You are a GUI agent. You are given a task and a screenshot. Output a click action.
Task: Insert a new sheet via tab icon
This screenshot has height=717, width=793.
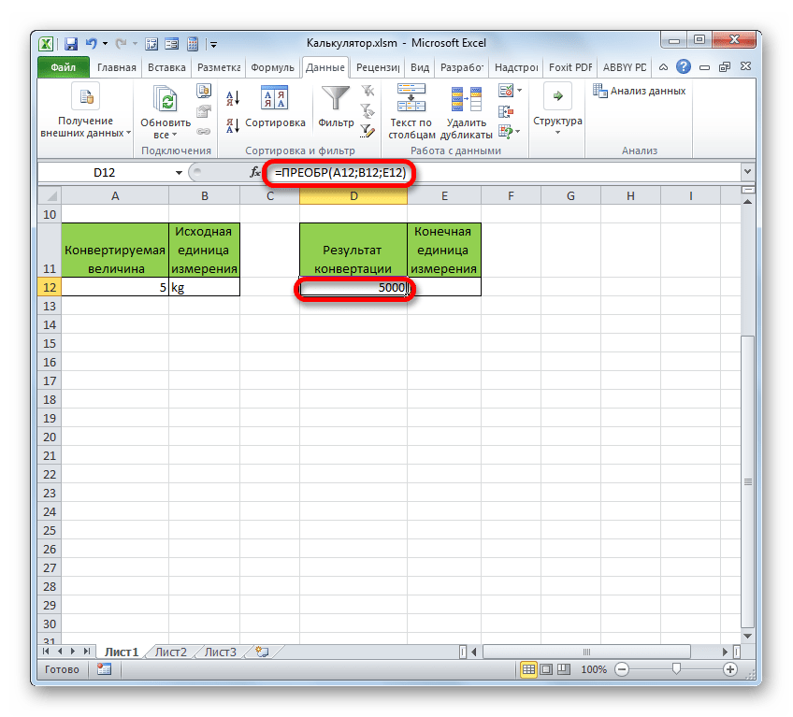click(x=262, y=652)
